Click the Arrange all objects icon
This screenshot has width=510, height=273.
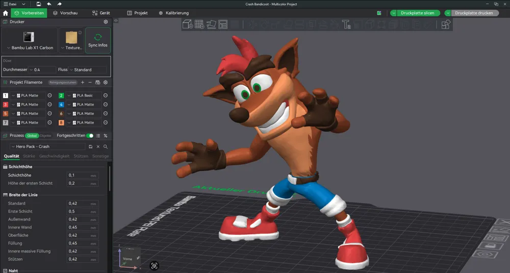(x=223, y=24)
